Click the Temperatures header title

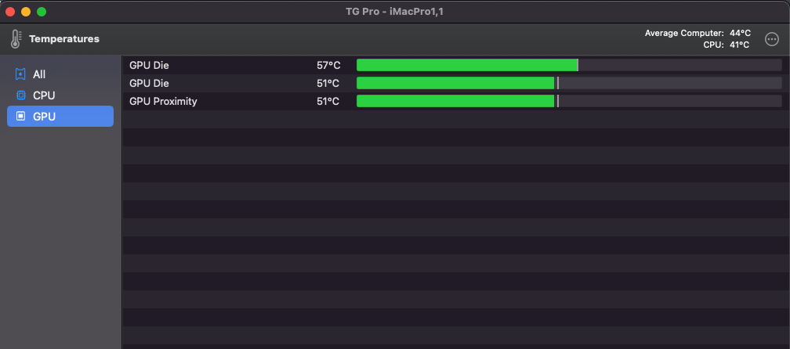[x=64, y=38]
